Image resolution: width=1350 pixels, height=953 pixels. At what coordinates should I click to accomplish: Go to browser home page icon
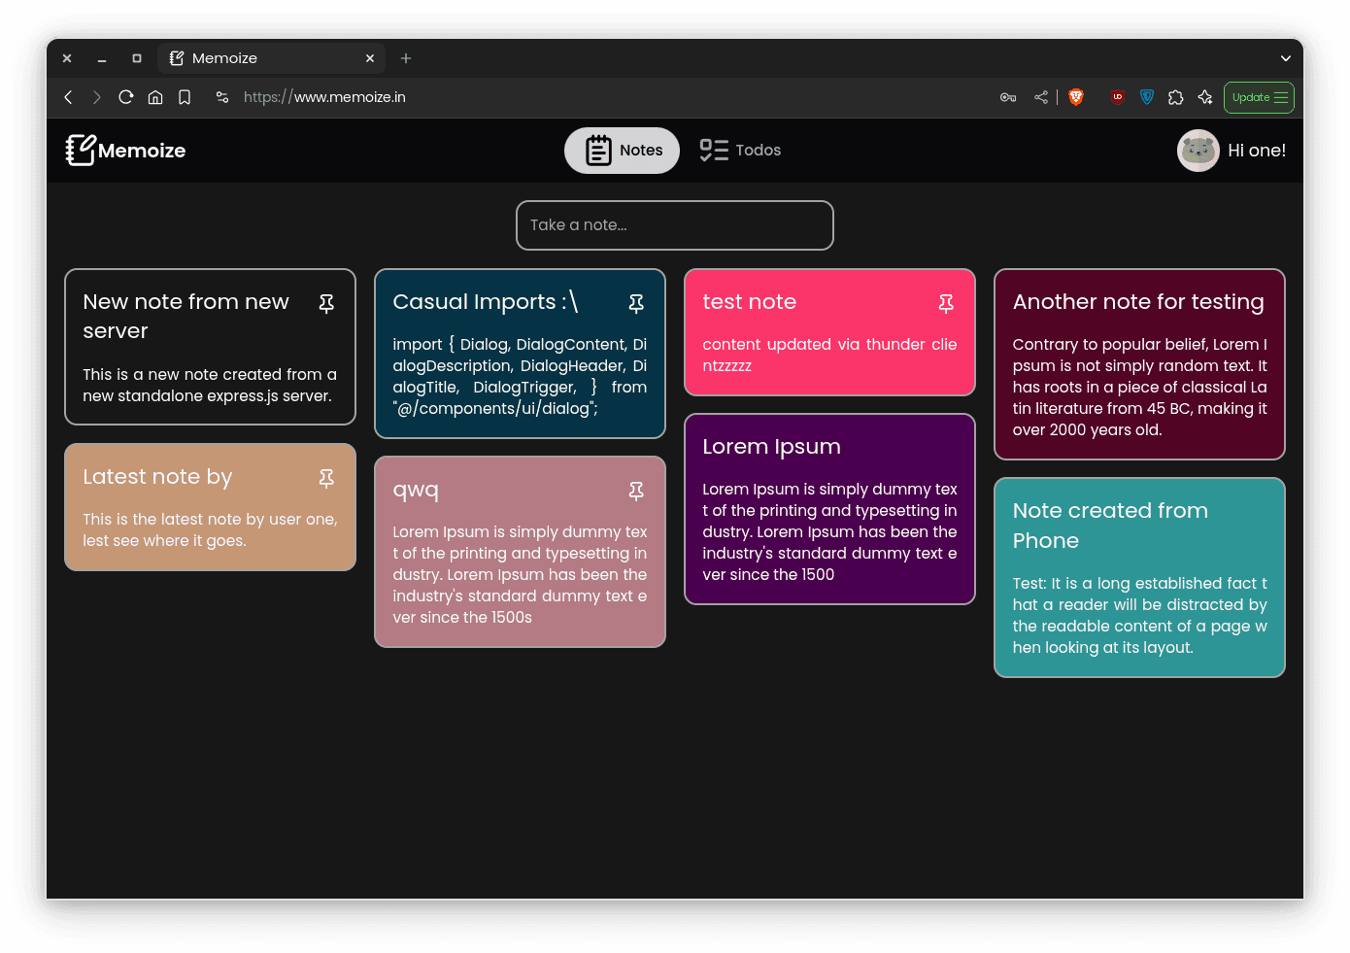(155, 97)
